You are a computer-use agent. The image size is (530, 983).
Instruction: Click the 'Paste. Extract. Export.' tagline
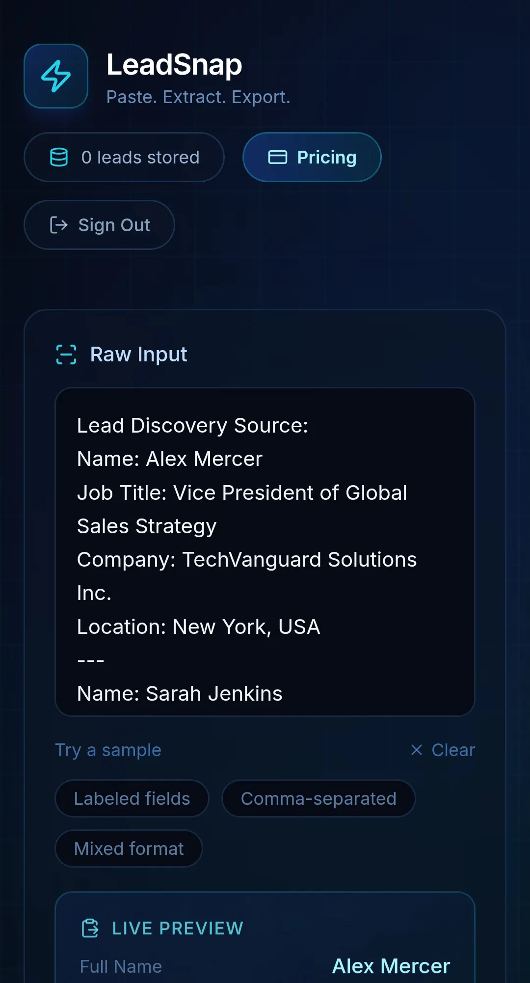[x=198, y=97]
